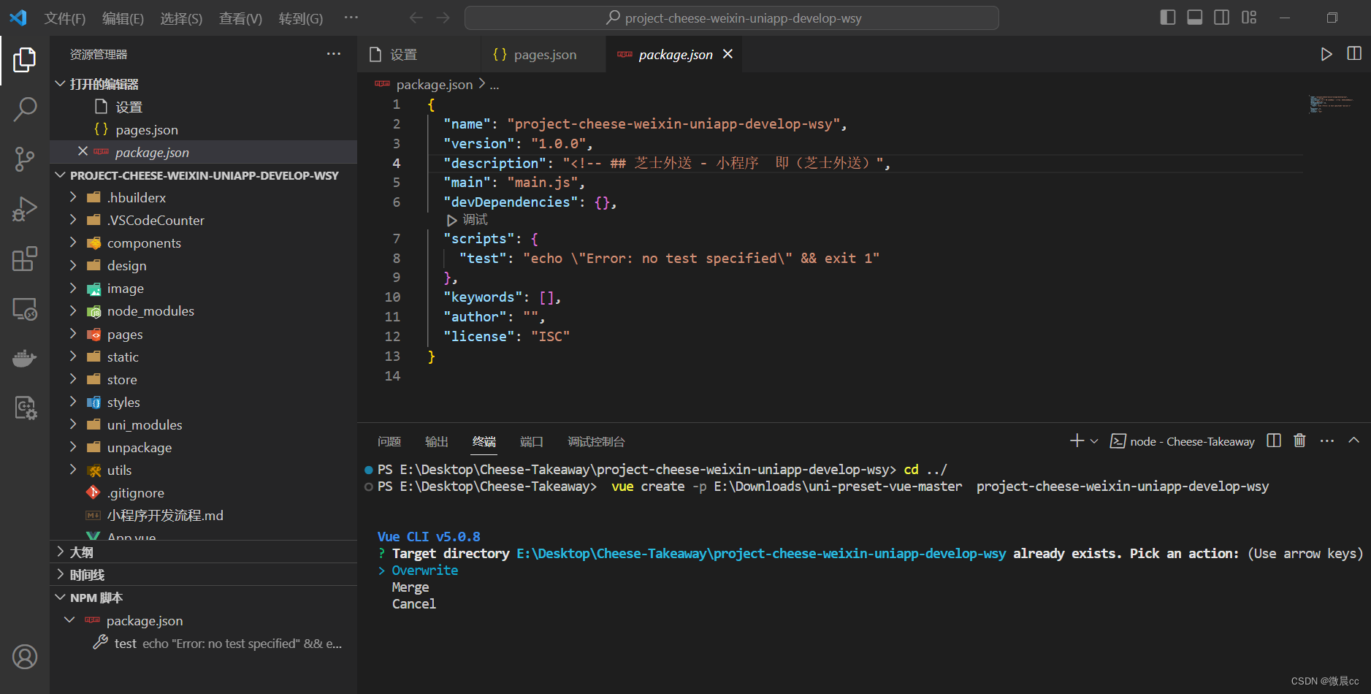The image size is (1371, 694).
Task: Collapse the PROJECT-CHEESE-WEIXIN-UNIAPP-DEVELOP-WSY folder section
Action: (203, 175)
